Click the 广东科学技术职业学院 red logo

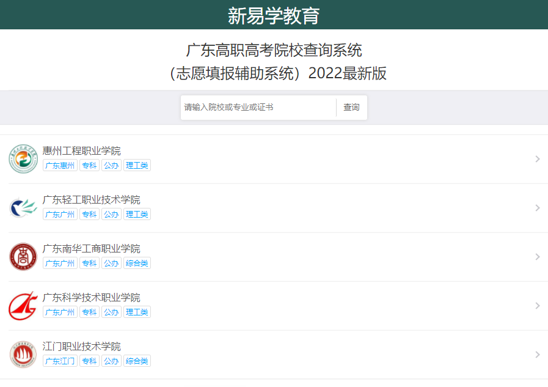[23, 305]
